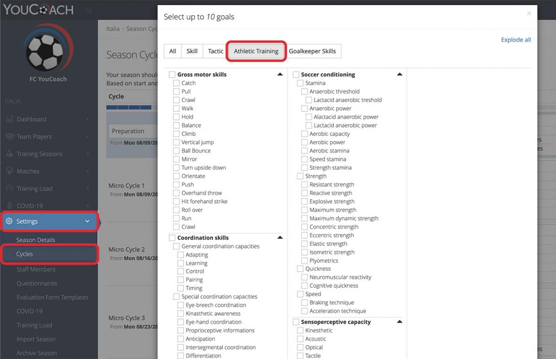Click the Explode all link
The image size is (556, 359).
point(516,40)
